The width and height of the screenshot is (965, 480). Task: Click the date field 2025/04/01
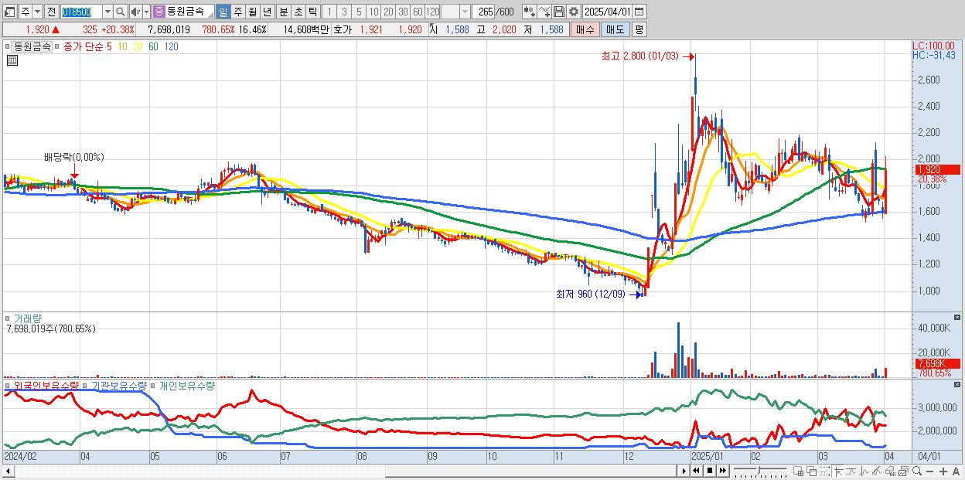pyautogui.click(x=608, y=12)
